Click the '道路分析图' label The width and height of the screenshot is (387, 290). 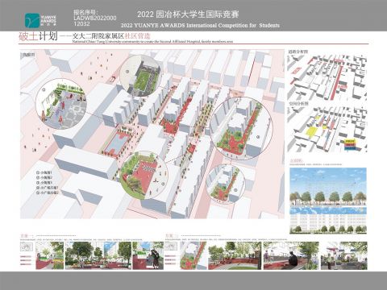pyautogui.click(x=298, y=52)
